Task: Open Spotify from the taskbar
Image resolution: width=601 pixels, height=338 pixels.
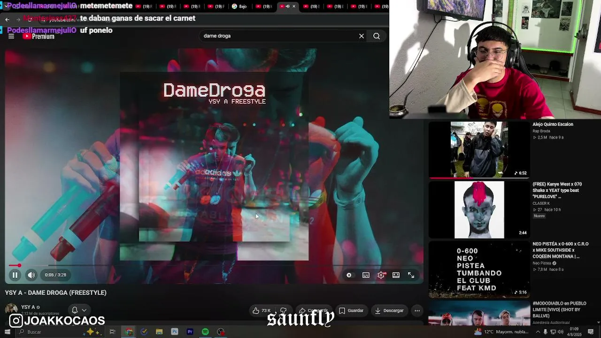Action: click(205, 332)
